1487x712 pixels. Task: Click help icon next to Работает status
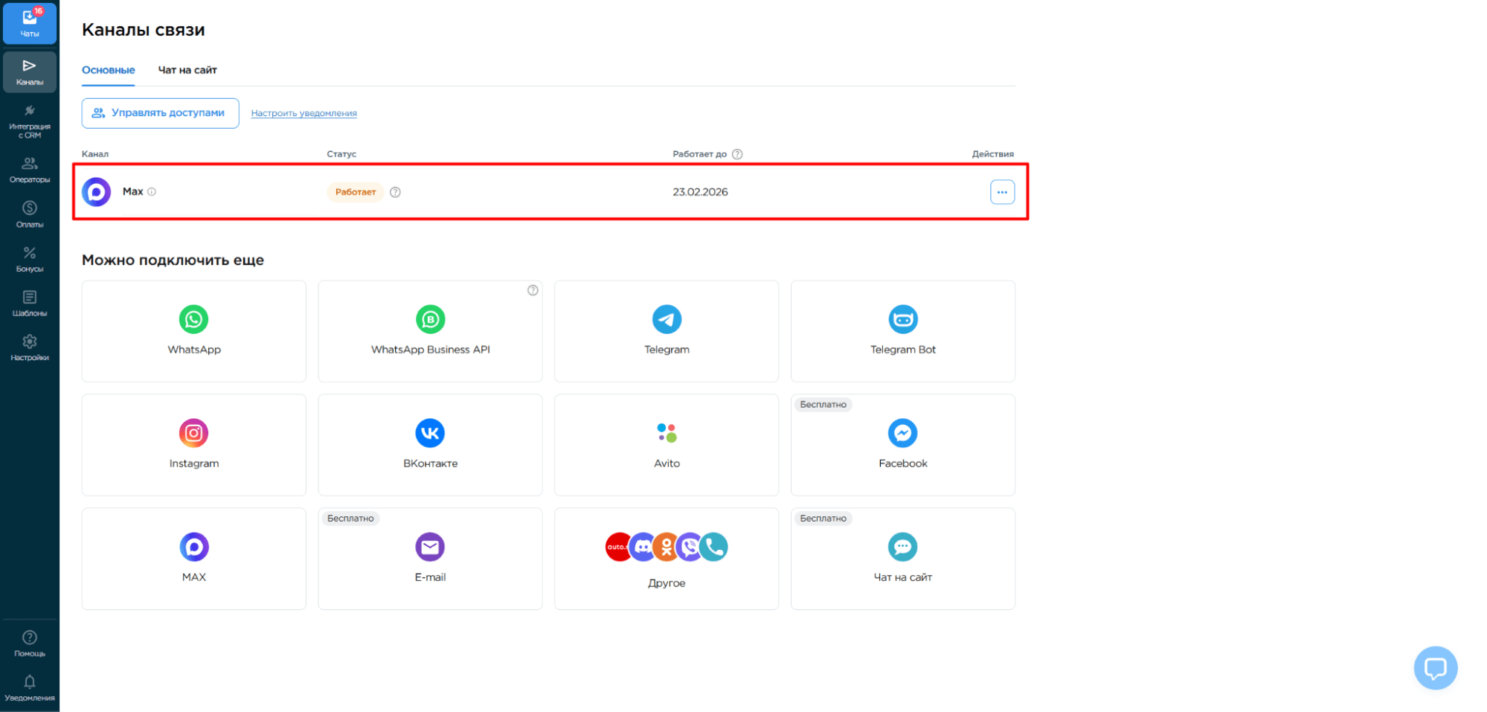click(396, 192)
